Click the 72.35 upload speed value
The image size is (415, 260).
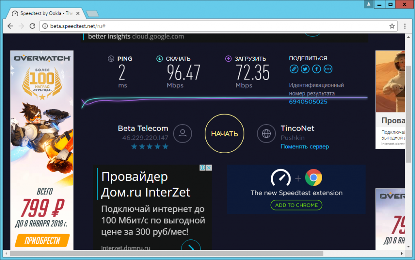252,73
